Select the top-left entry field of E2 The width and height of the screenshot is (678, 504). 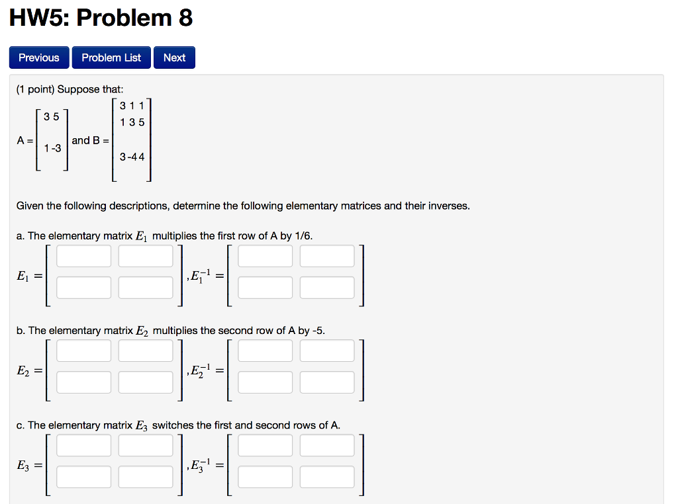83,350
